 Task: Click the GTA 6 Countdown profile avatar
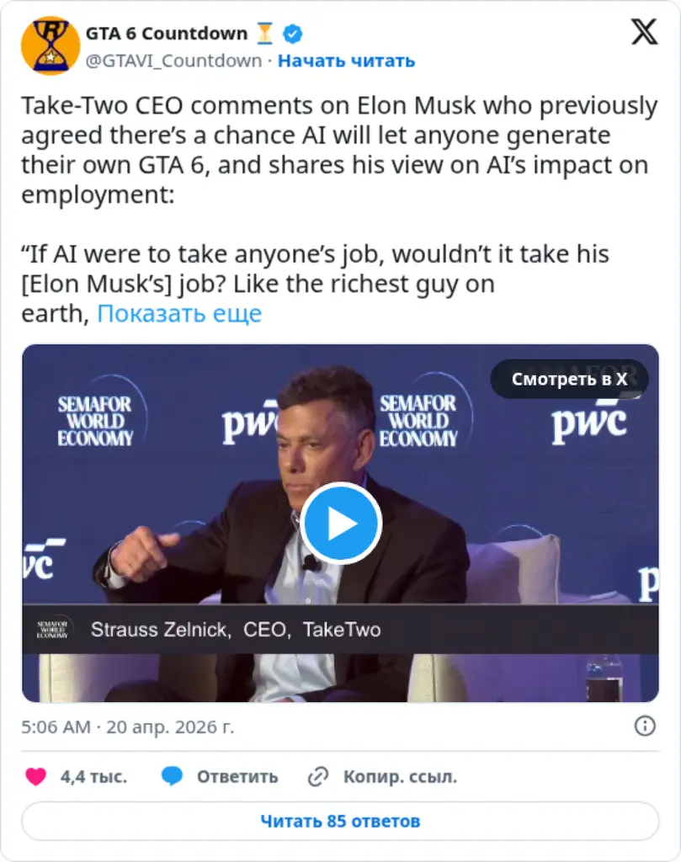(50, 46)
